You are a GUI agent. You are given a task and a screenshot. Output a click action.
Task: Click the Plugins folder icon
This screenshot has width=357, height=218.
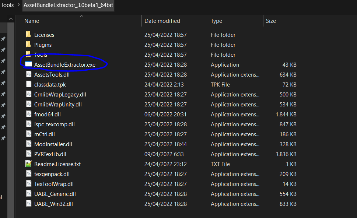tap(29, 45)
